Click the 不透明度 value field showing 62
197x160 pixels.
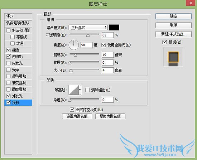coord(108,35)
